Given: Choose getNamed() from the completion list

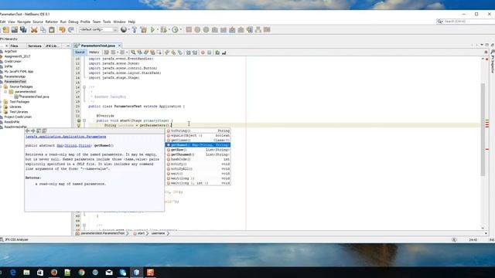Looking at the screenshot, I should point(198,145).
